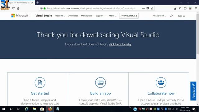Open the Downloads nav item
The width and height of the screenshot is (199, 112).
point(73,16)
